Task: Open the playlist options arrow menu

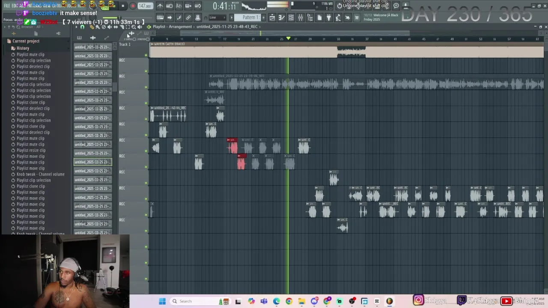Action: click(76, 27)
